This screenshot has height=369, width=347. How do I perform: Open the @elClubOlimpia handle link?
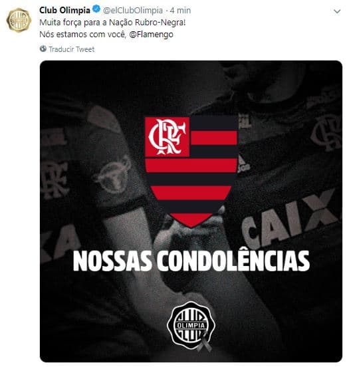point(133,11)
